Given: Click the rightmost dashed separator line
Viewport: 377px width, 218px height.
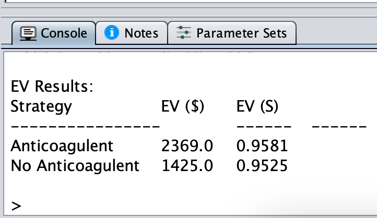Looking at the screenshot, I should tap(338, 127).
